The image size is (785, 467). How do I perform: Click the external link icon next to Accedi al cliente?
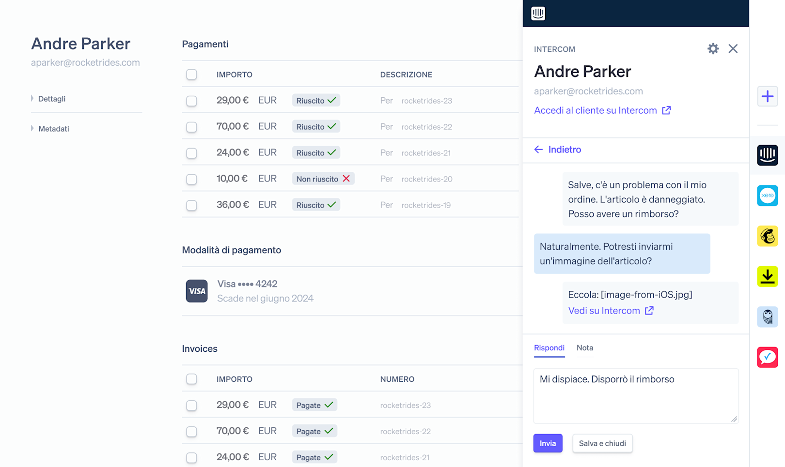tap(667, 110)
